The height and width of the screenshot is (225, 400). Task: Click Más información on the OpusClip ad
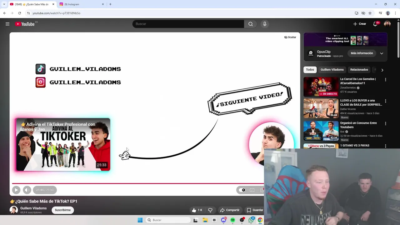(x=362, y=53)
